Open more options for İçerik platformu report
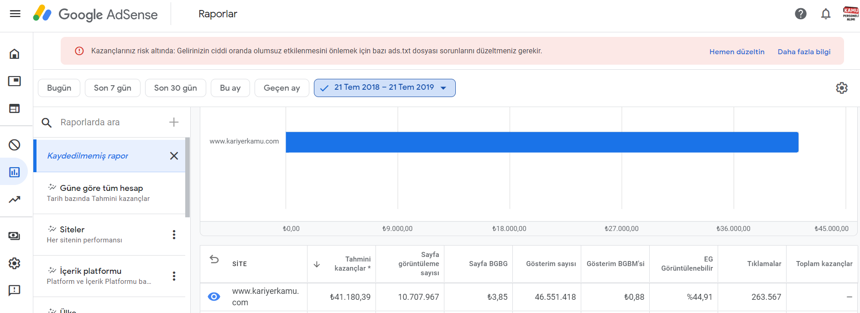This screenshot has width=860, height=313. point(174,276)
